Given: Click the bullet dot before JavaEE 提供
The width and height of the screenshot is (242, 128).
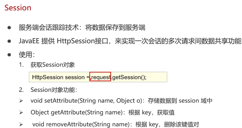Looking at the screenshot, I should [x=9, y=41].
